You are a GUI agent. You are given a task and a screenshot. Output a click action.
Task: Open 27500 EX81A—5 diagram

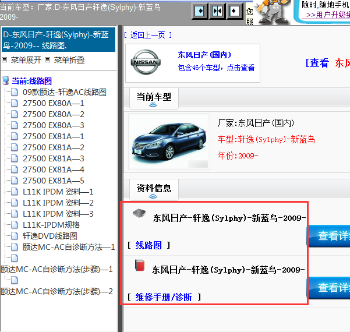(x=54, y=181)
